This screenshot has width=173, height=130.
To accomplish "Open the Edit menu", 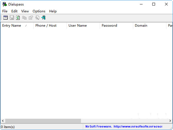I will [14, 11].
